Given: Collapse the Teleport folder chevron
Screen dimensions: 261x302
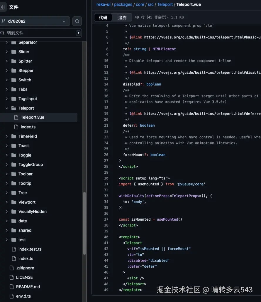Looking at the screenshot, I should (7, 108).
